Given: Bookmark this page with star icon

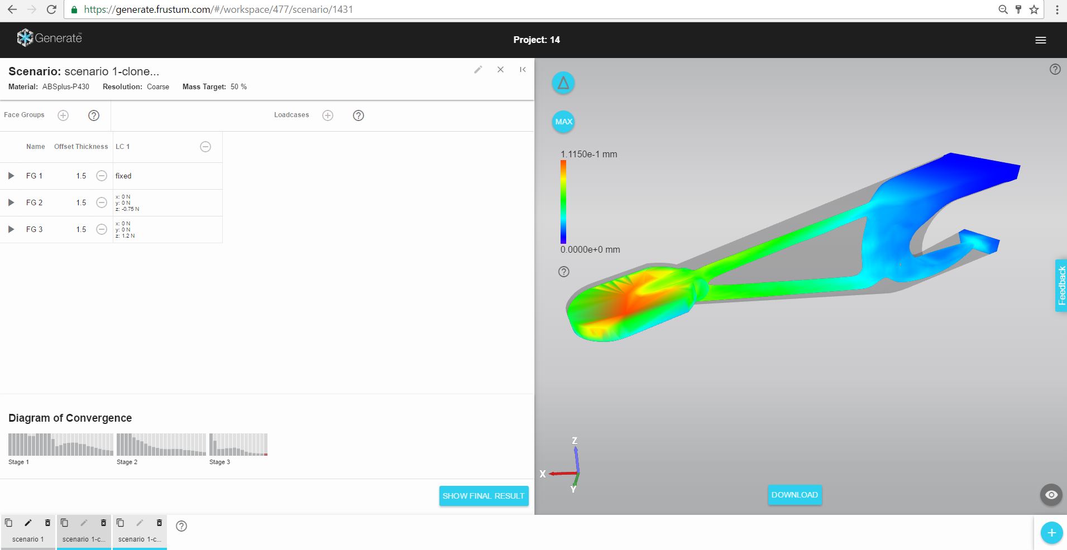Looking at the screenshot, I should tap(1034, 9).
